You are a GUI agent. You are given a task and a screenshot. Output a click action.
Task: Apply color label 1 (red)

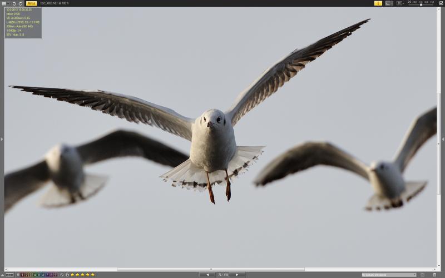click(x=22, y=275)
